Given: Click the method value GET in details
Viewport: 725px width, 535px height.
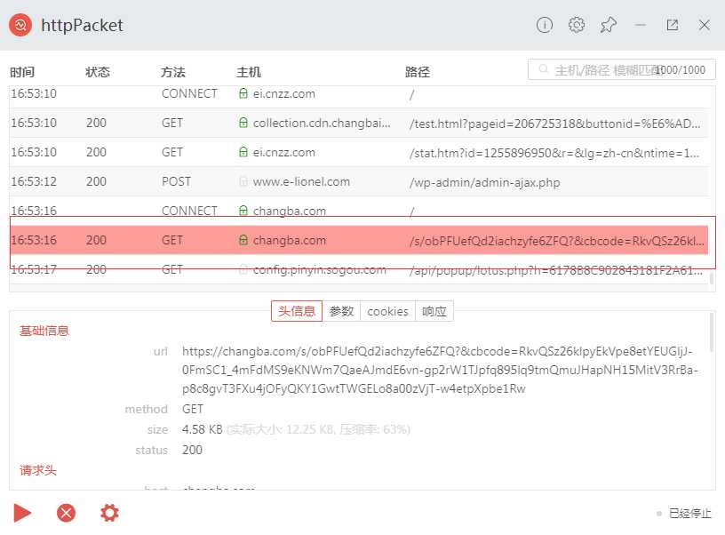Looking at the screenshot, I should [x=193, y=409].
